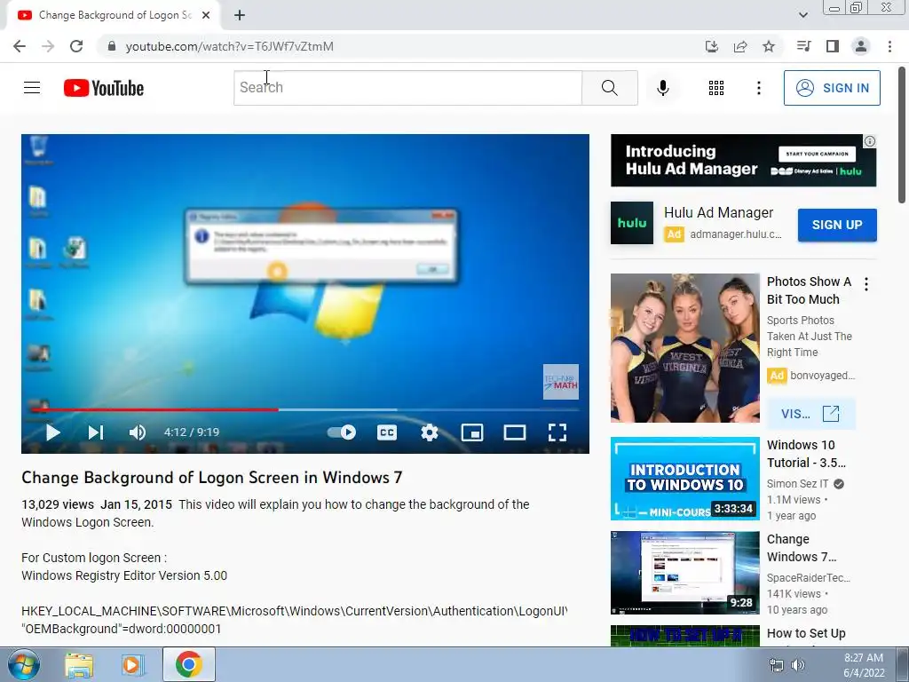Click the hulu logo square in the ad
This screenshot has height=682, width=909.
coord(632,223)
